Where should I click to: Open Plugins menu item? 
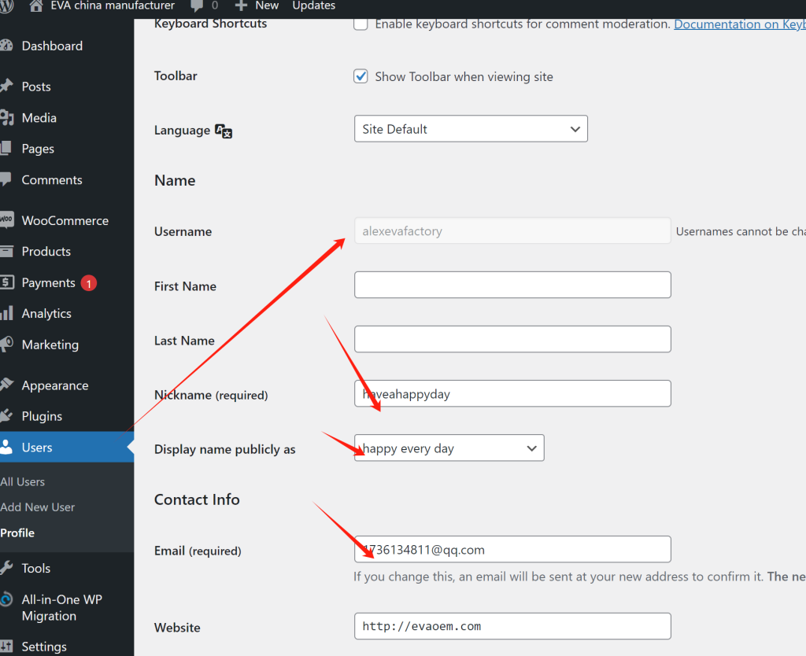tap(42, 416)
